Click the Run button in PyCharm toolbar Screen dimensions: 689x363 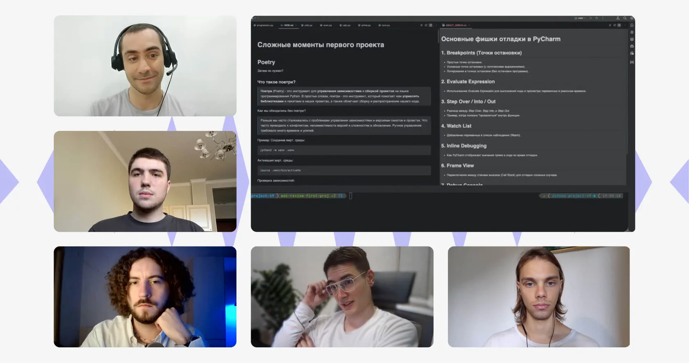591,18
